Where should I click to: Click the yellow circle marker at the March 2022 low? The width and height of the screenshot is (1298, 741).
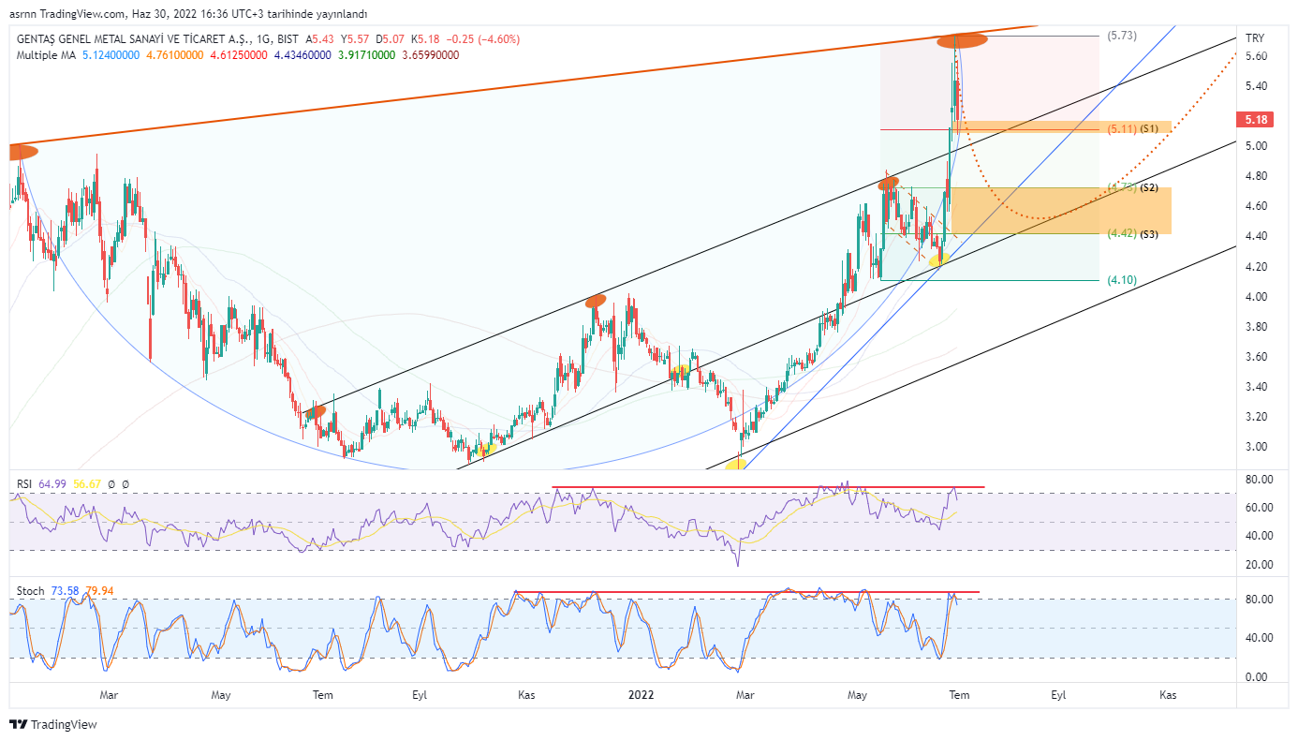coord(737,464)
